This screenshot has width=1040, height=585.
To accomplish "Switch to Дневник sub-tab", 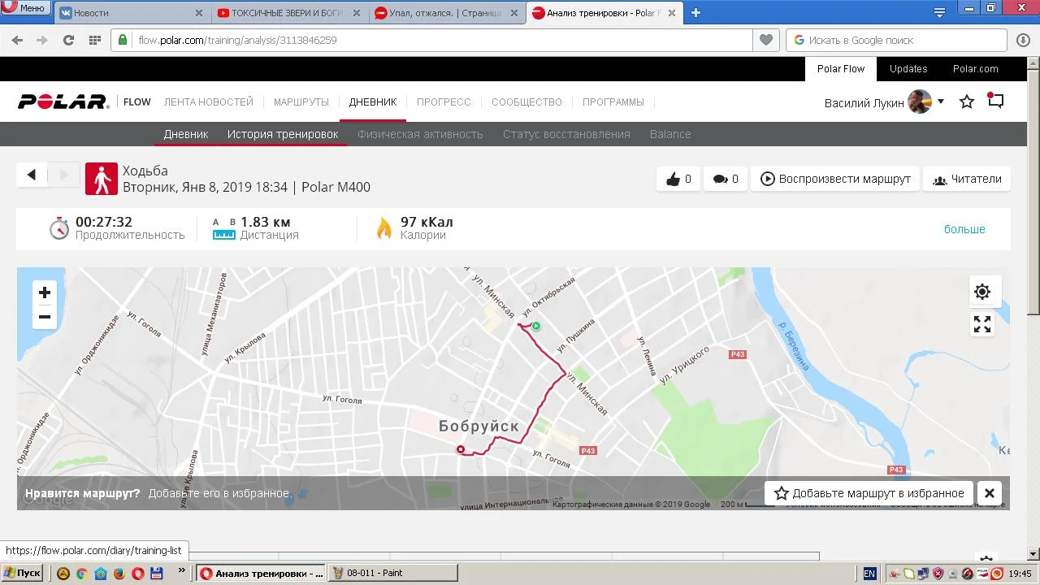I will (186, 134).
